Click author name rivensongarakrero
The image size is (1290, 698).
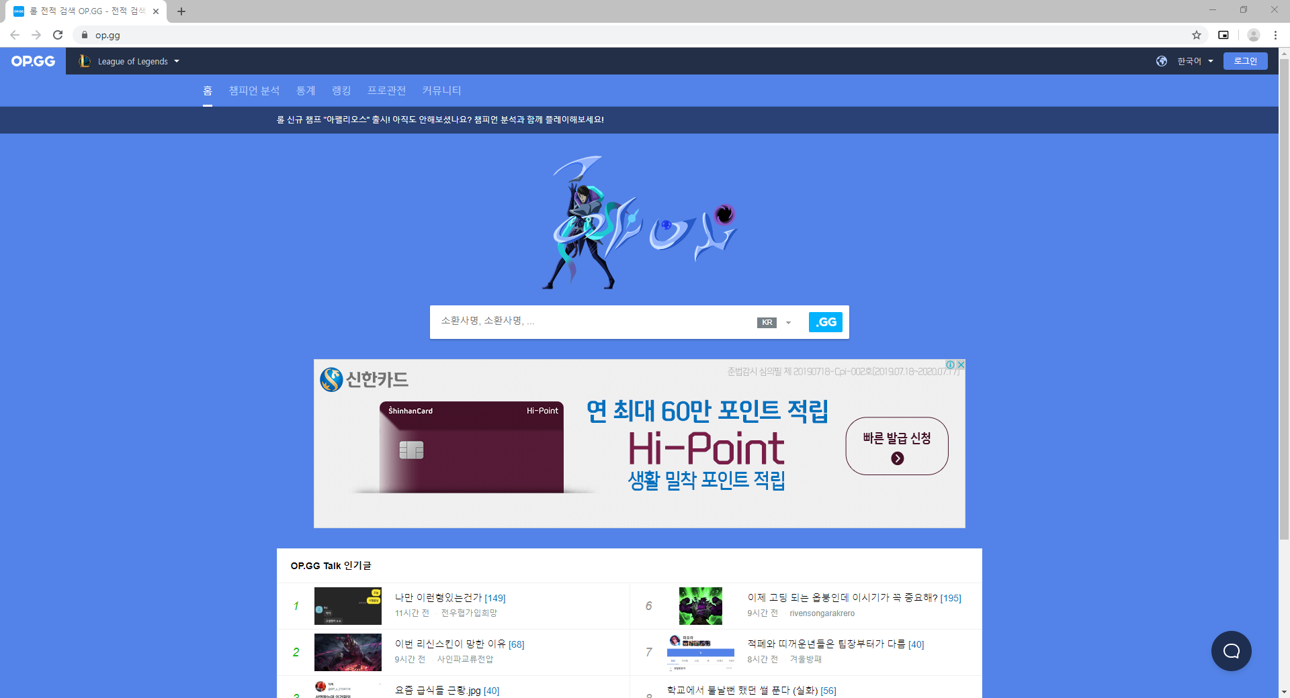coord(822,613)
